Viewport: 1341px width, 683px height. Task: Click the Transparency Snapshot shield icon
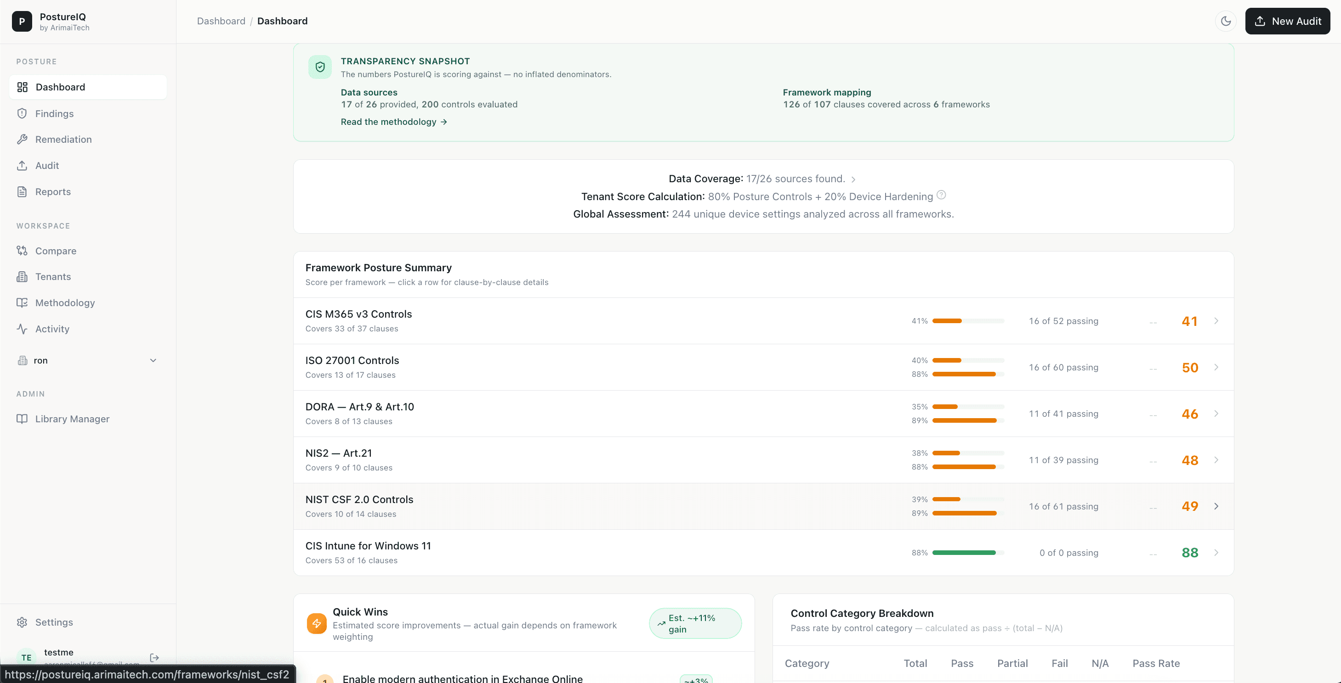(x=320, y=67)
